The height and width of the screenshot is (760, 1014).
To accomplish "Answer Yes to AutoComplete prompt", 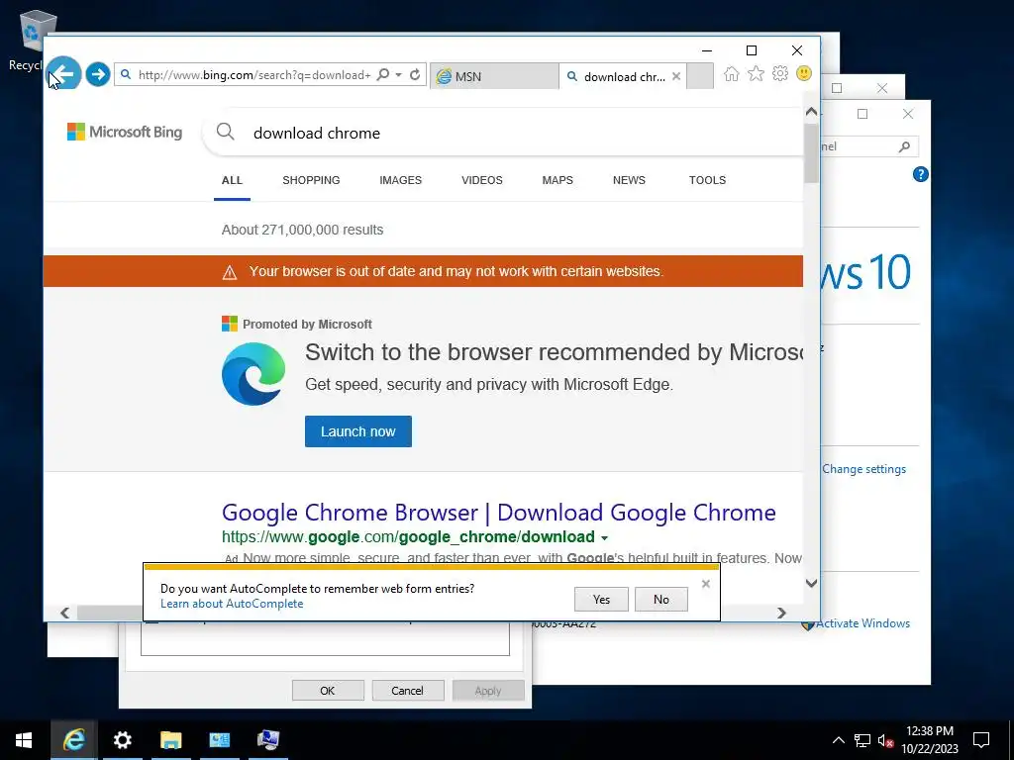I will tap(601, 600).
